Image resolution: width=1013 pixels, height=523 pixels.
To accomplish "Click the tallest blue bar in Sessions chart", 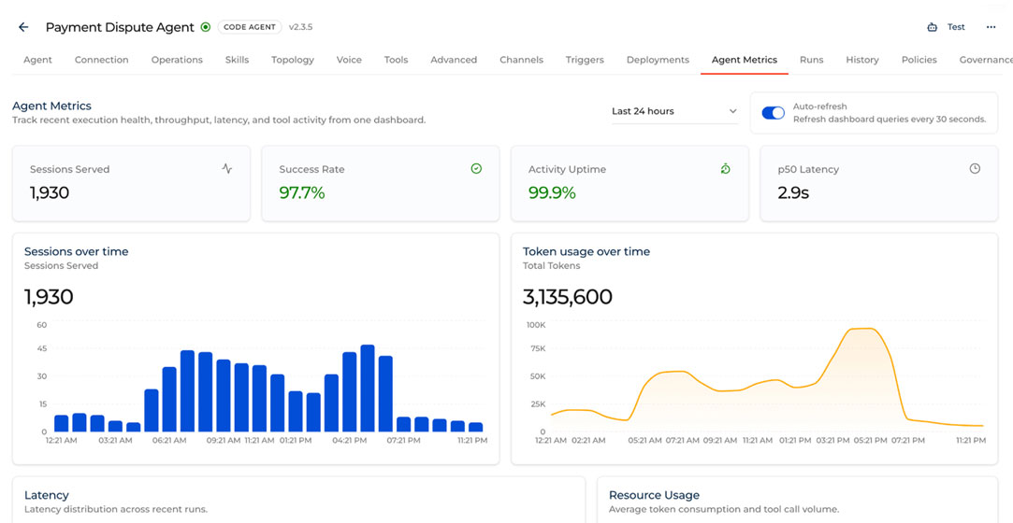I will 368,389.
